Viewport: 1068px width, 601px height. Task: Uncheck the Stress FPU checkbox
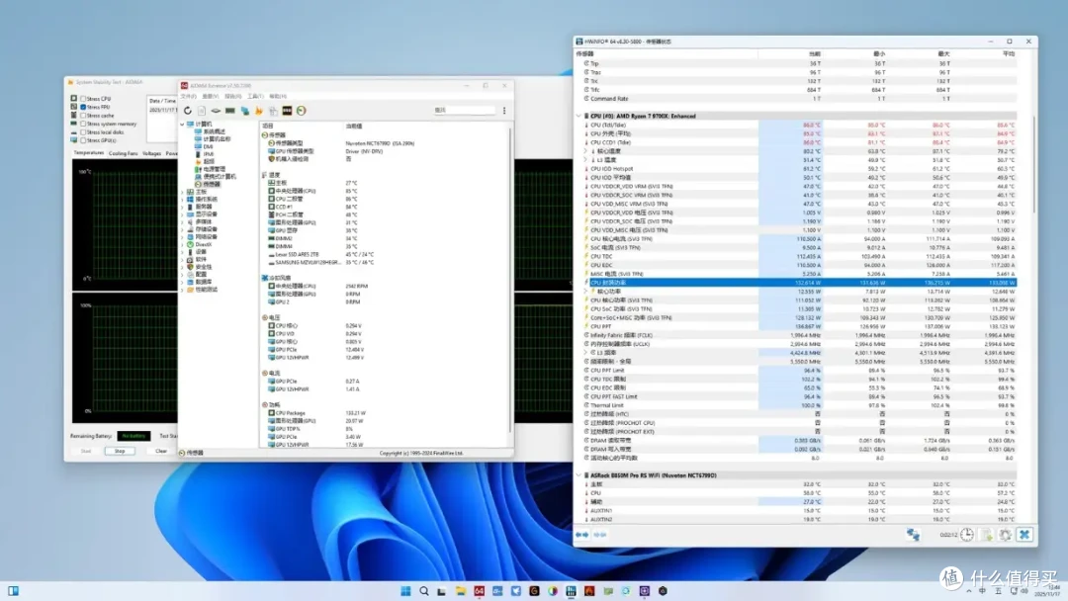[x=83, y=107]
